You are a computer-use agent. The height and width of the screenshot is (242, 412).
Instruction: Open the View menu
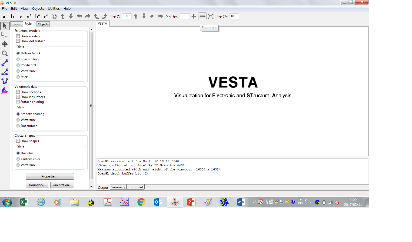pos(25,9)
